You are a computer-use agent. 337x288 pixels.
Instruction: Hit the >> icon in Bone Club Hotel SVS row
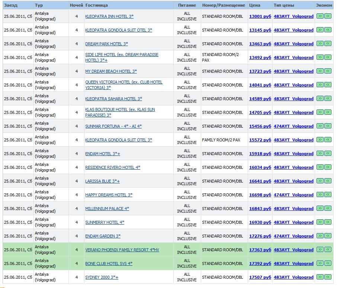tap(320, 264)
